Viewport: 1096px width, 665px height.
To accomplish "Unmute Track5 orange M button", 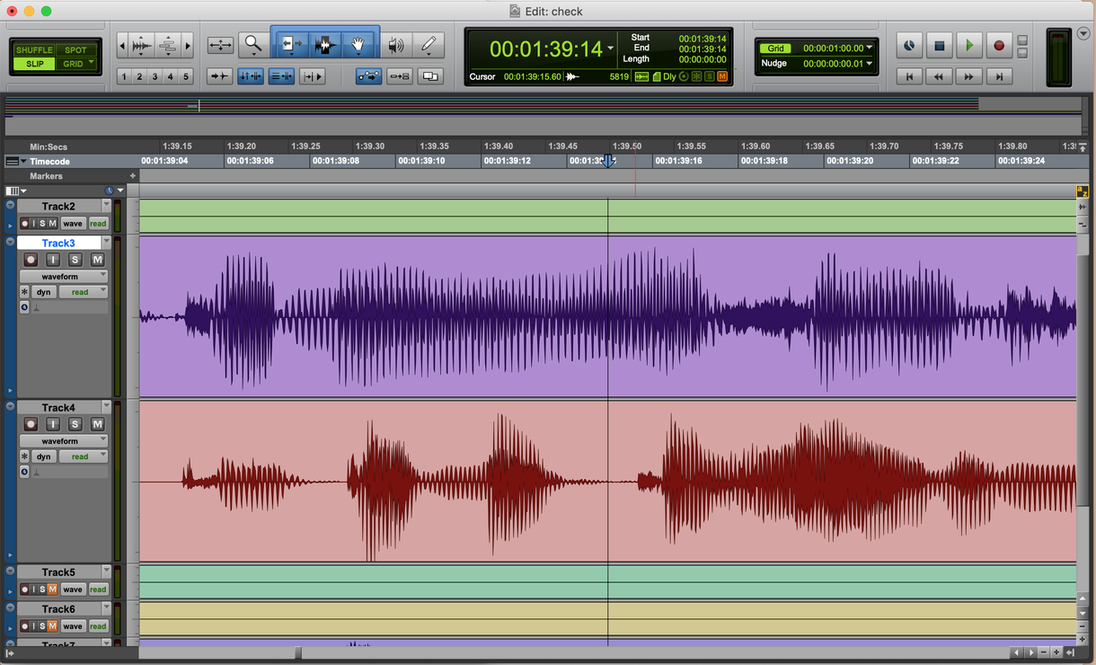I will (52, 590).
